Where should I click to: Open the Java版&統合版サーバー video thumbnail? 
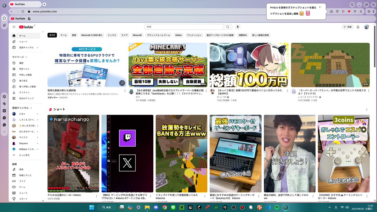168,65
